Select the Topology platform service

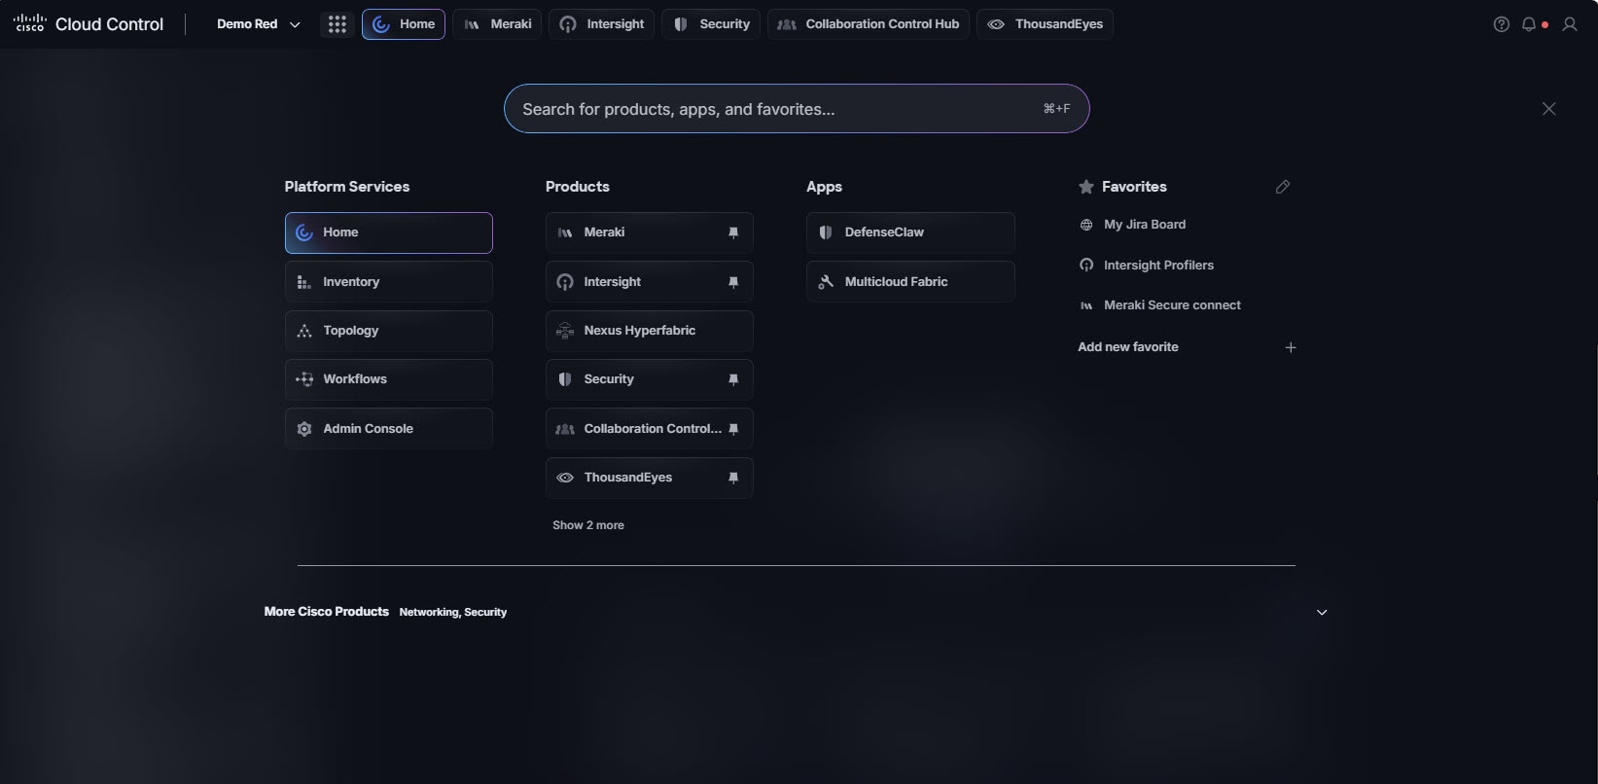click(x=388, y=331)
